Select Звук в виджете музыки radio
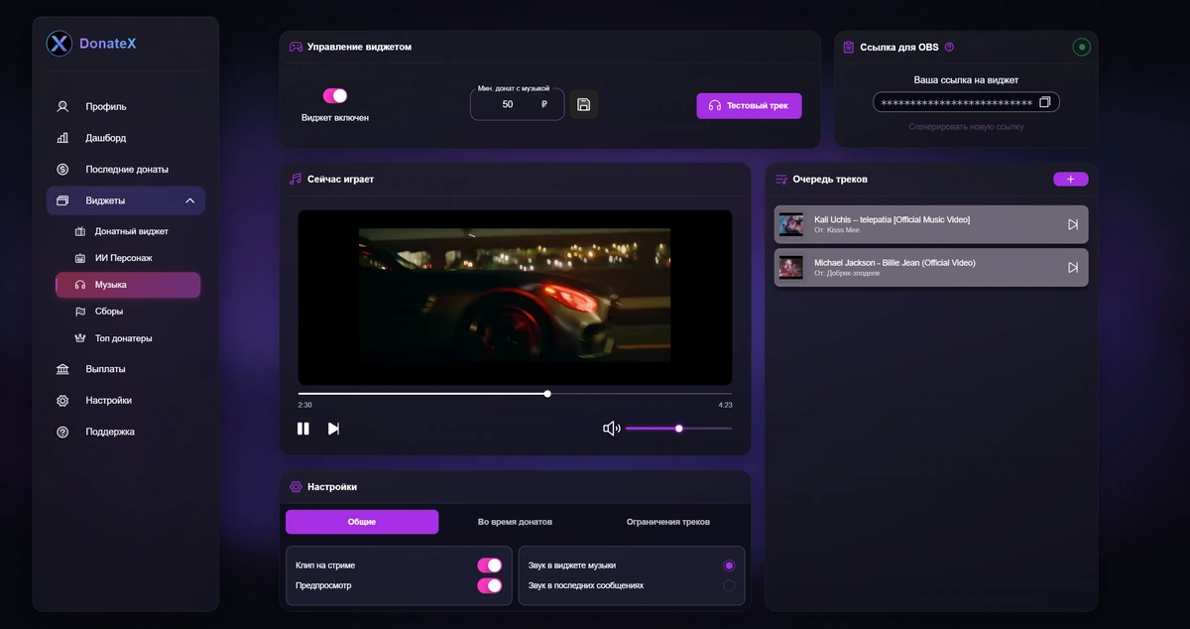The width and height of the screenshot is (1190, 629). [729, 566]
